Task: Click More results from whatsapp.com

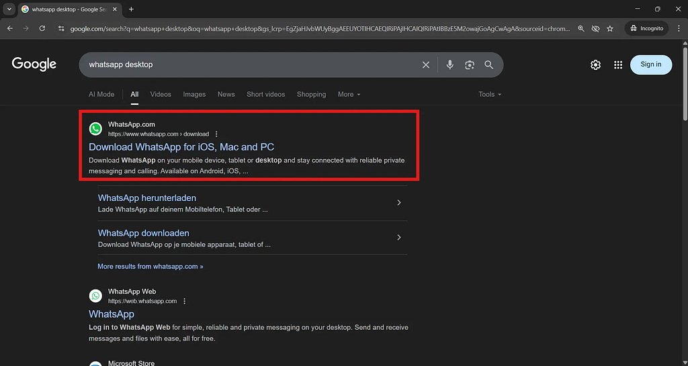Action: [x=150, y=266]
